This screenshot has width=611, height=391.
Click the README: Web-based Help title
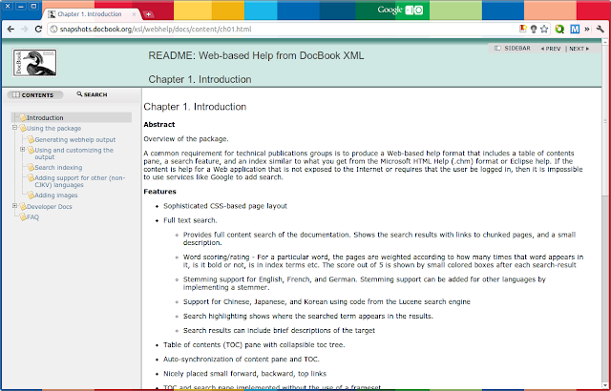(256, 55)
